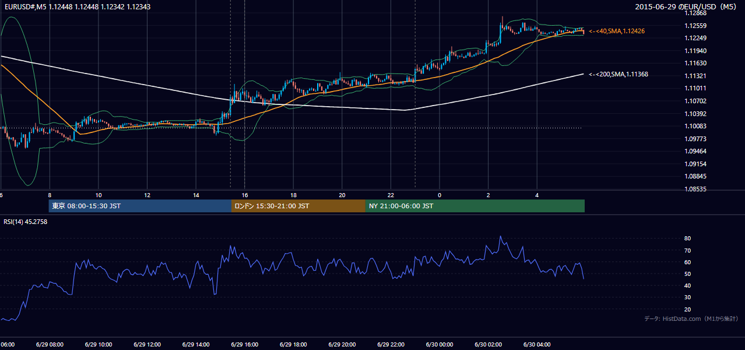Click hour label 12 under price chart

(147, 195)
